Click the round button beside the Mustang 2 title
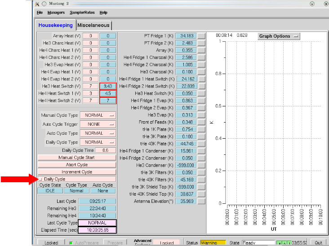Image resolution: width=329 pixels, height=246 pixels. [44, 4]
